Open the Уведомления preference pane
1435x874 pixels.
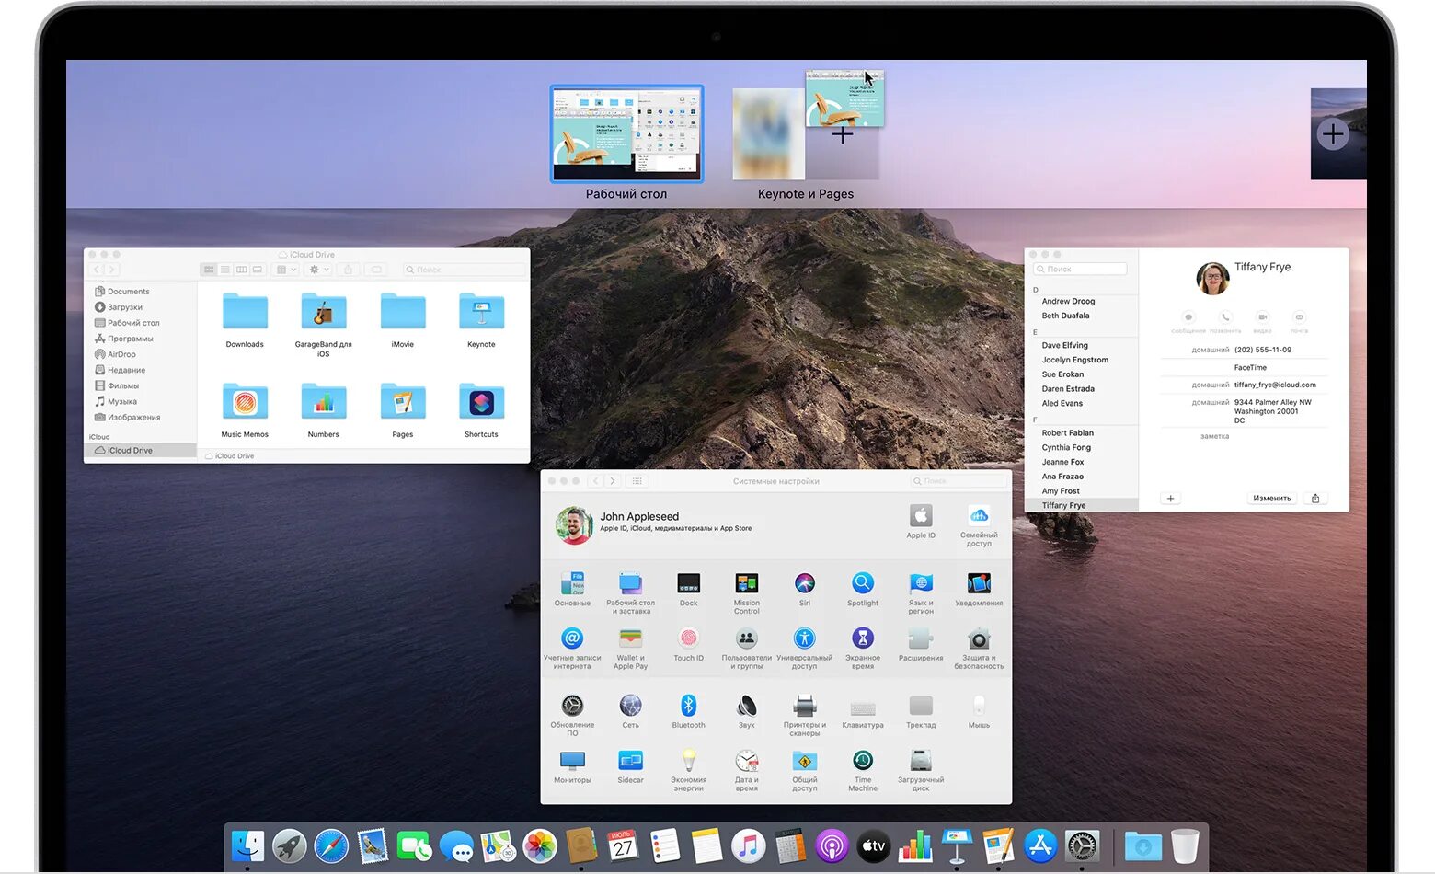(x=979, y=590)
